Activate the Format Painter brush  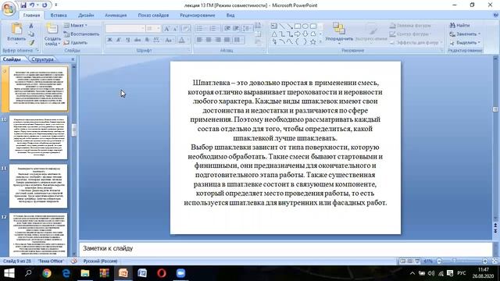pyautogui.click(x=31, y=42)
